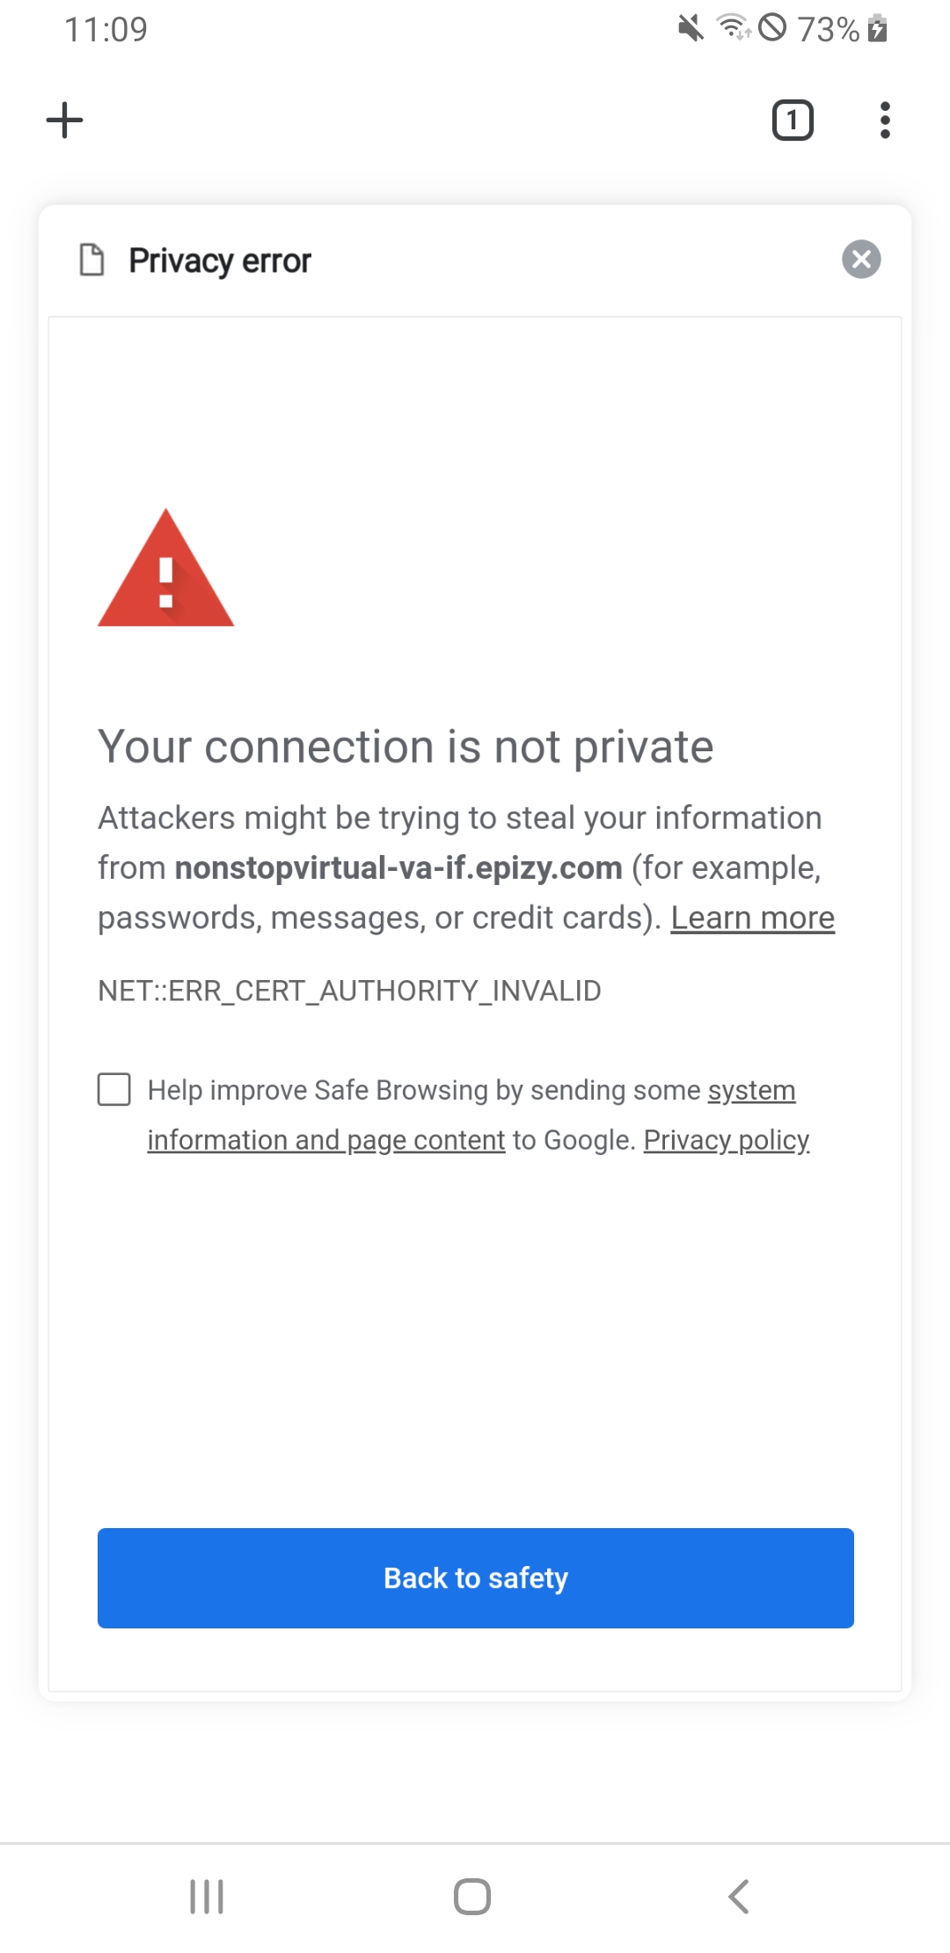950x1953 pixels.
Task: Open a new tab with plus icon
Action: [x=64, y=121]
